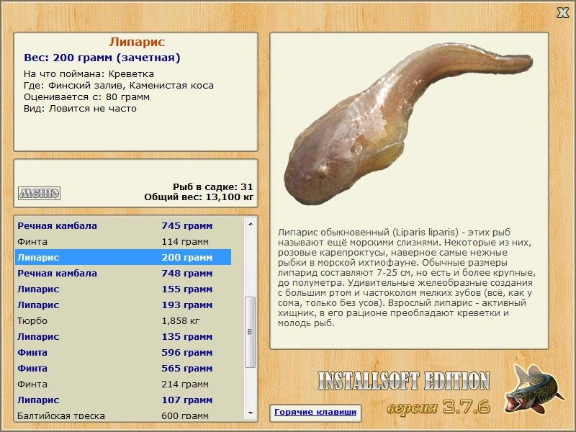
Task: Click the Где: Финский залив, Каменистая коса line
Action: pyautogui.click(x=118, y=86)
